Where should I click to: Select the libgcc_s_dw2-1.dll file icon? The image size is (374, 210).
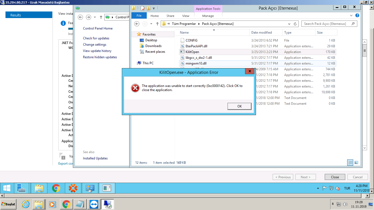point(183,58)
